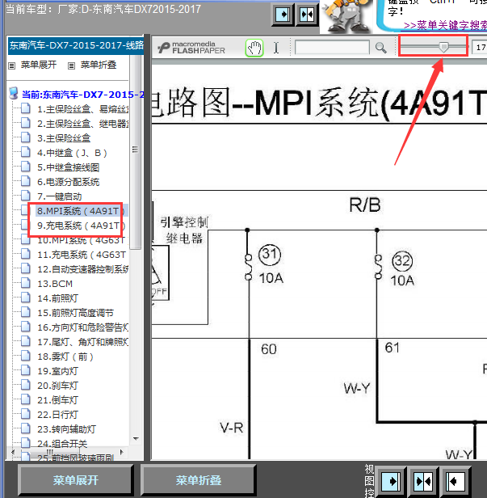Select 8.MPI系统（4A91T）entry
The width and height of the screenshot is (487, 498).
point(81,211)
